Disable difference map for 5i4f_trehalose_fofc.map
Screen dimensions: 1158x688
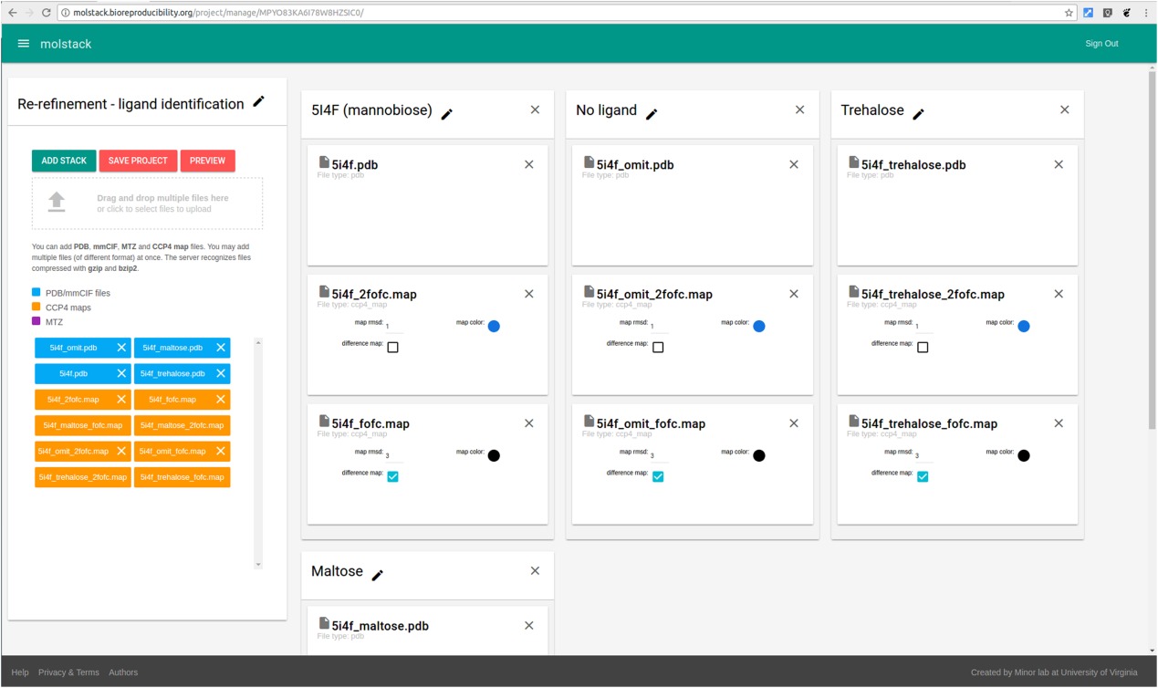click(x=923, y=476)
